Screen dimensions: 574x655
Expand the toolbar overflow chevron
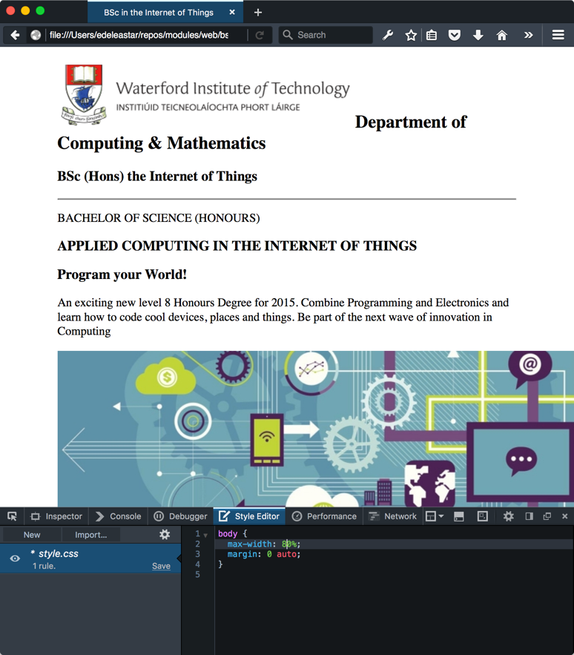coord(528,35)
